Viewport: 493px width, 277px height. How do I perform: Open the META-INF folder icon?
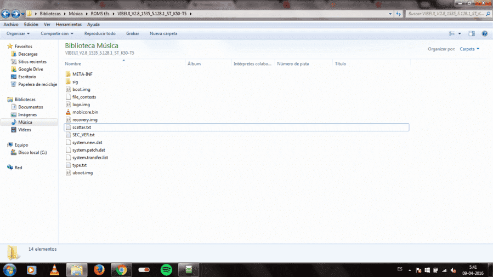coord(68,74)
